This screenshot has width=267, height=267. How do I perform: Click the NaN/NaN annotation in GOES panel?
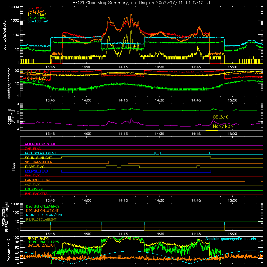[223, 126]
